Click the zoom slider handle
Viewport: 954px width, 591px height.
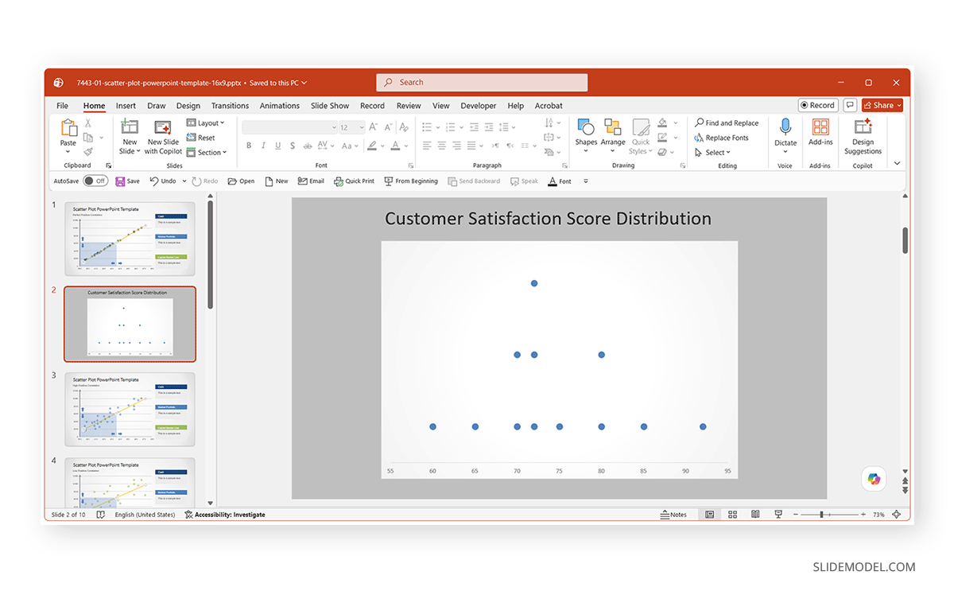pos(821,515)
